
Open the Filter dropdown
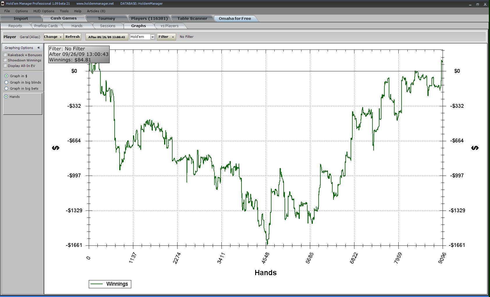point(166,37)
